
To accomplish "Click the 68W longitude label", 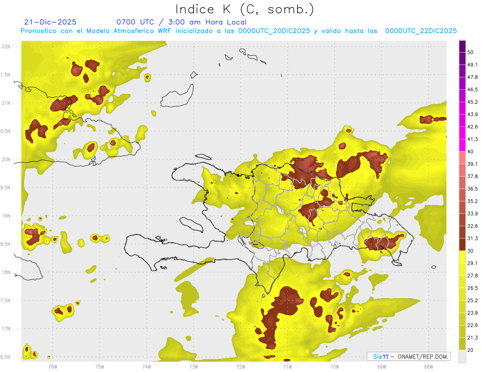I will [428, 366].
